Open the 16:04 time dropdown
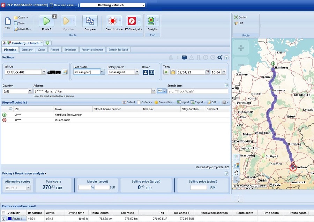Image resolution: width=314 pixels, height=222 pixels. coord(224,72)
